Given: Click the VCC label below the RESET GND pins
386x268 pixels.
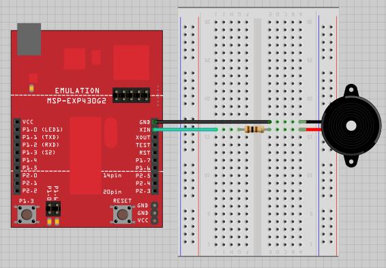Looking at the screenshot, I should pyautogui.click(x=143, y=220).
